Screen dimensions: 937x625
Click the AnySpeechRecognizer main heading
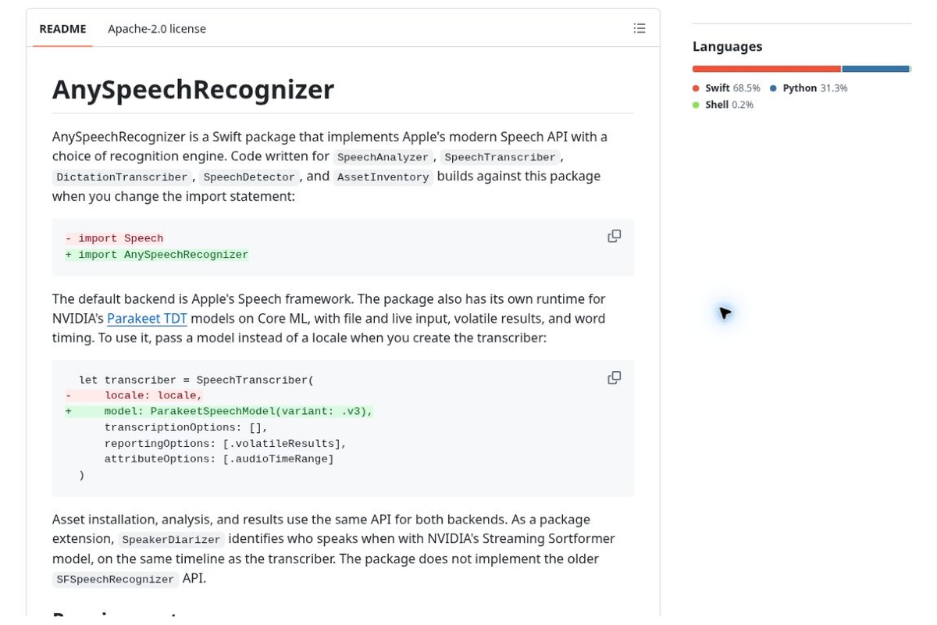click(193, 90)
